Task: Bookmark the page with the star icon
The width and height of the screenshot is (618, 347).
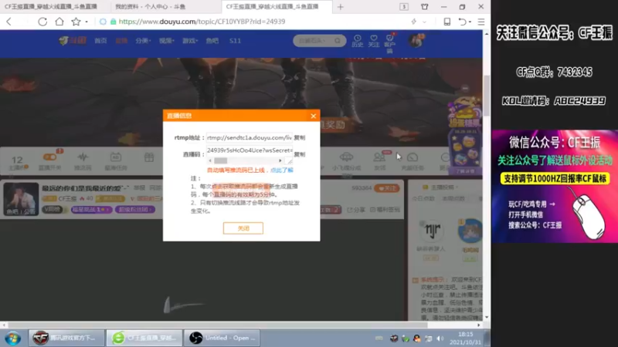Action: pyautogui.click(x=76, y=22)
